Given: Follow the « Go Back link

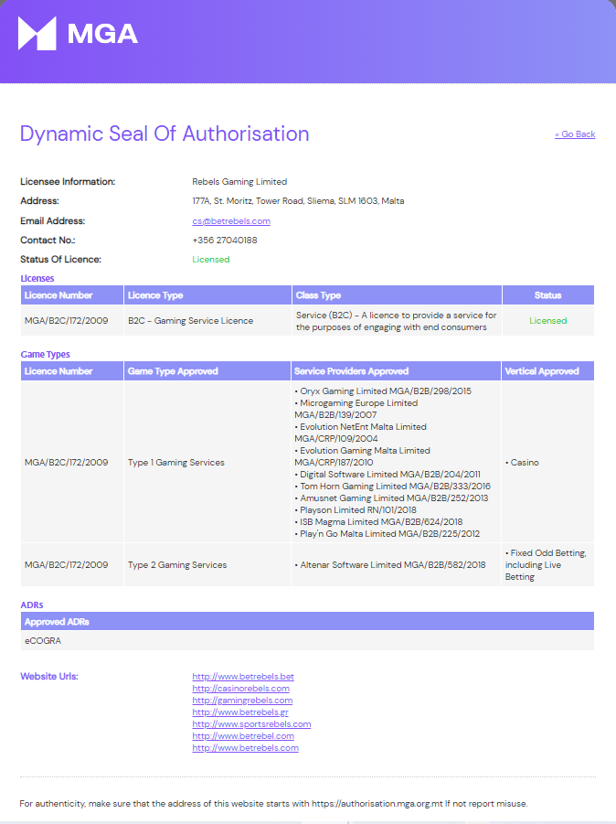Looking at the screenshot, I should coord(575,134).
